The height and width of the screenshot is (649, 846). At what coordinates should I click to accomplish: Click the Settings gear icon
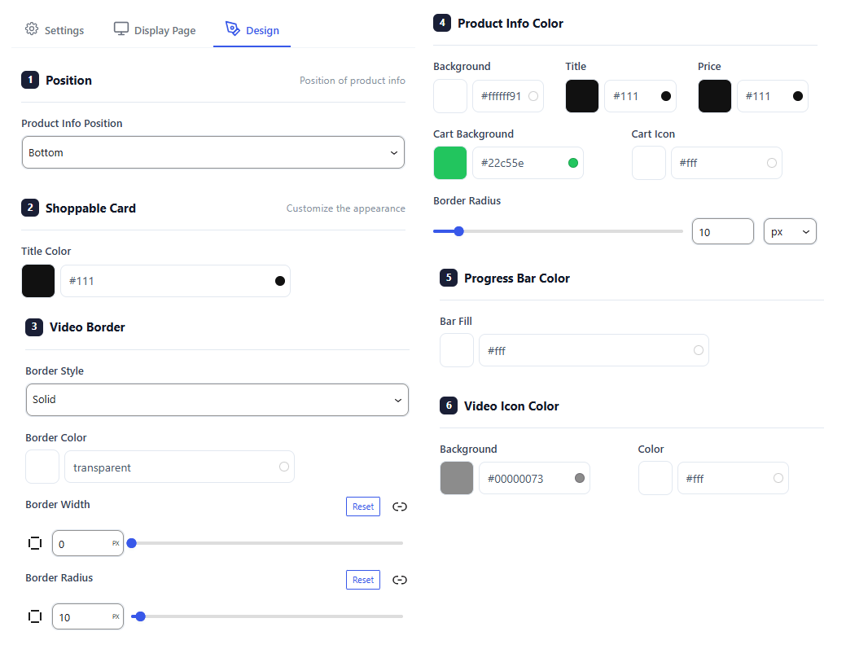pos(32,29)
